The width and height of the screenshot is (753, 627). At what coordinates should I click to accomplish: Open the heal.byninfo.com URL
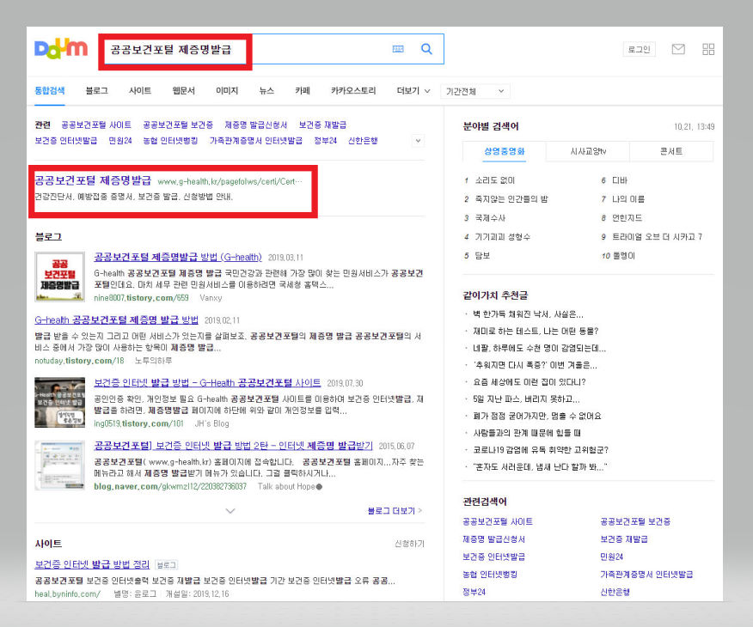[67, 594]
